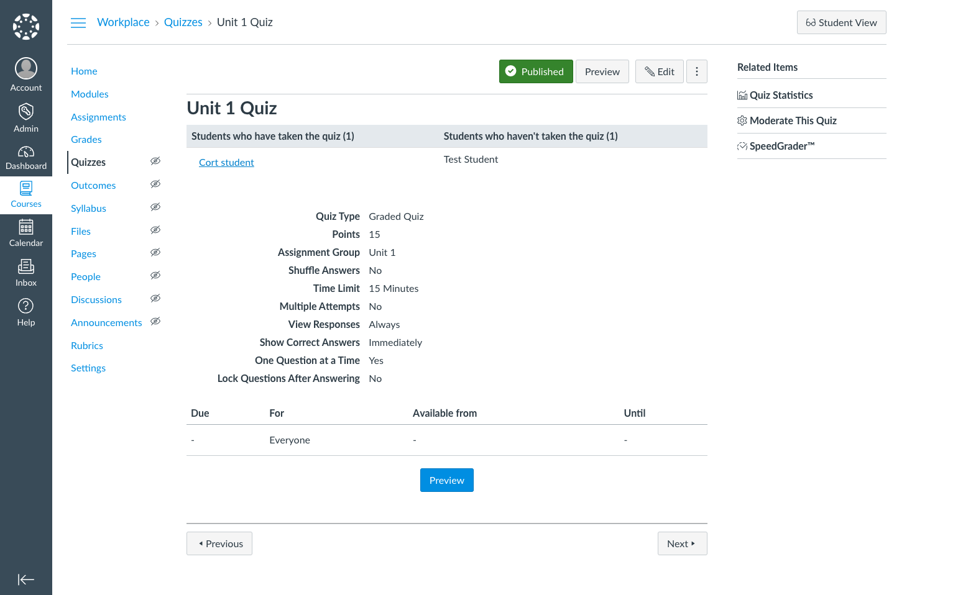Viewport: 958px width, 595px height.
Task: Click the Workplace breadcrumb
Action: click(x=123, y=22)
